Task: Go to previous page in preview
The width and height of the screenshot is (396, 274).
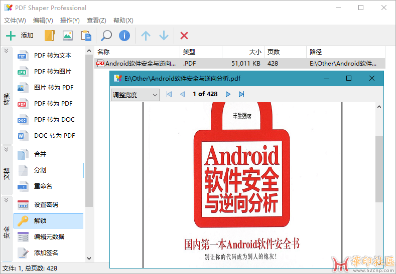Action: click(x=182, y=94)
